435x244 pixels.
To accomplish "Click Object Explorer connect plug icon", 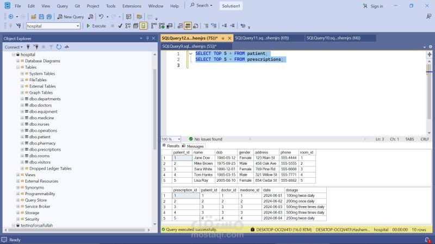I will (28, 47).
